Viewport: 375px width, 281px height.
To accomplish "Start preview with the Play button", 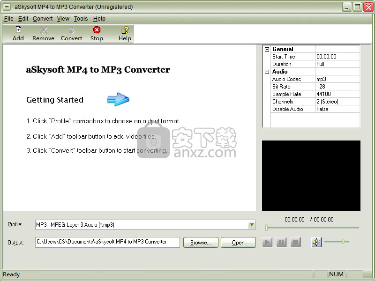I will [x=267, y=242].
